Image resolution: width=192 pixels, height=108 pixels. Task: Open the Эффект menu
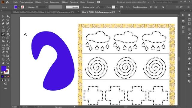(65, 2)
